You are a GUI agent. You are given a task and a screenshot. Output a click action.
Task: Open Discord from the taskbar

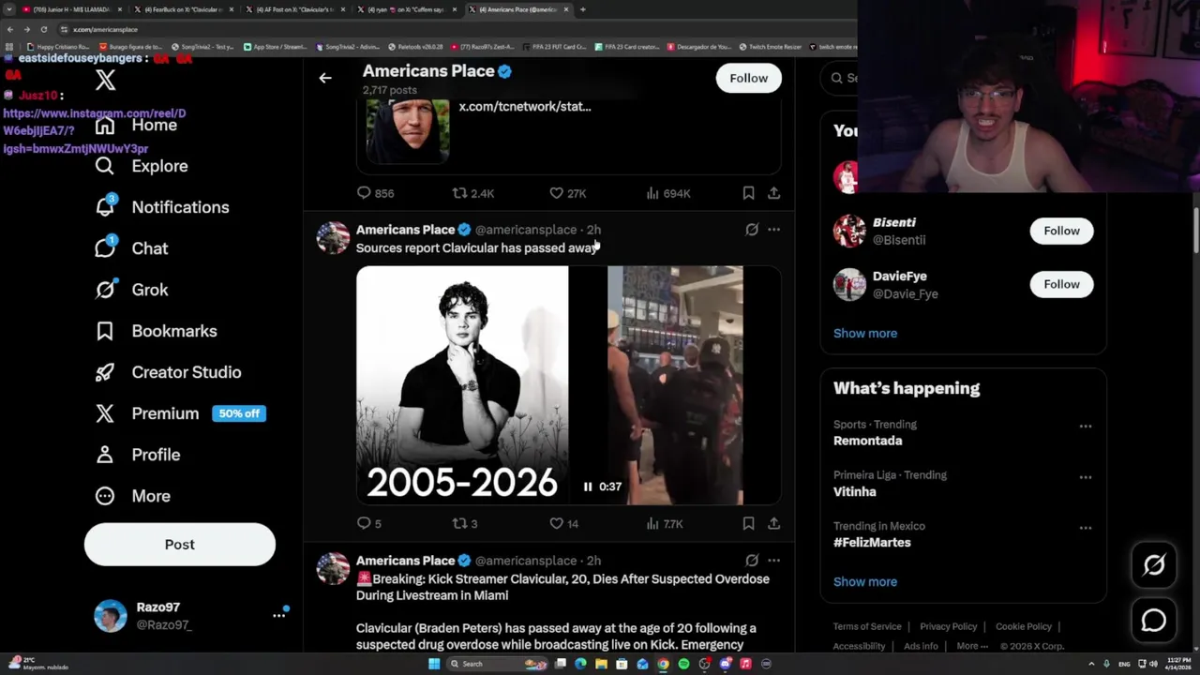pyautogui.click(x=725, y=664)
